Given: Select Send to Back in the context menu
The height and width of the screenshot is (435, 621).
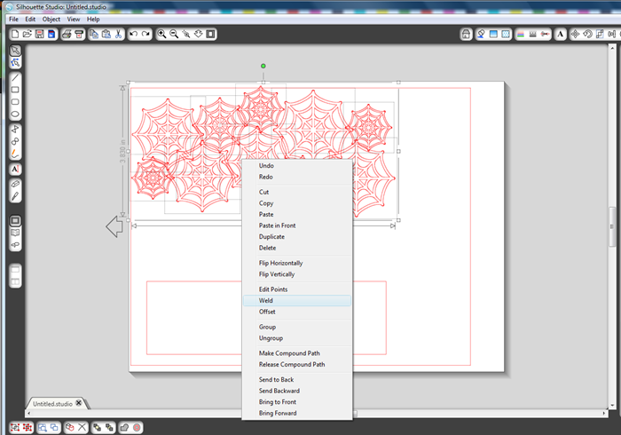Looking at the screenshot, I should (x=297, y=380).
